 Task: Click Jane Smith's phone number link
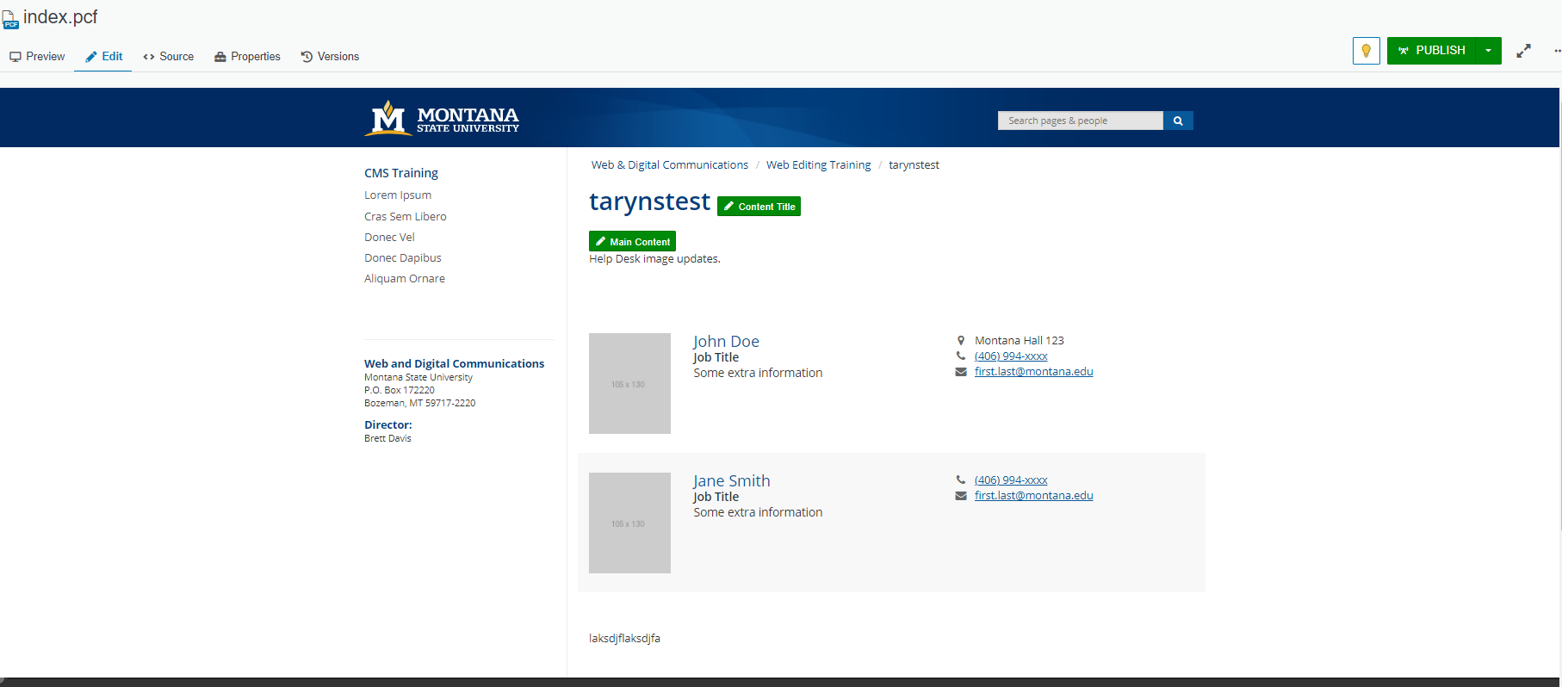tap(1011, 480)
